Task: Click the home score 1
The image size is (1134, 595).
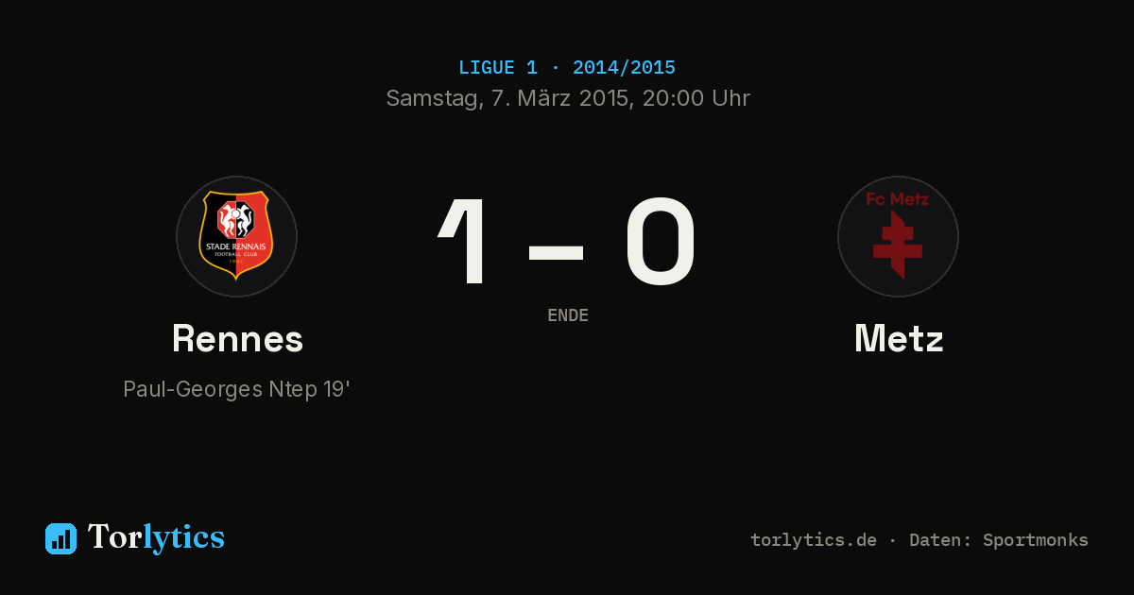Action: coord(466,241)
